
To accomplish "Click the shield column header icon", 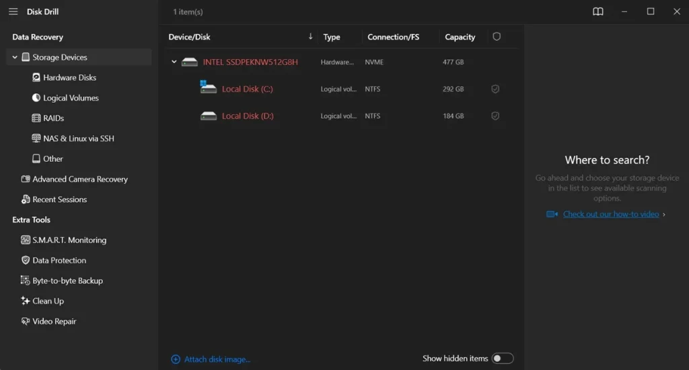I will [497, 37].
